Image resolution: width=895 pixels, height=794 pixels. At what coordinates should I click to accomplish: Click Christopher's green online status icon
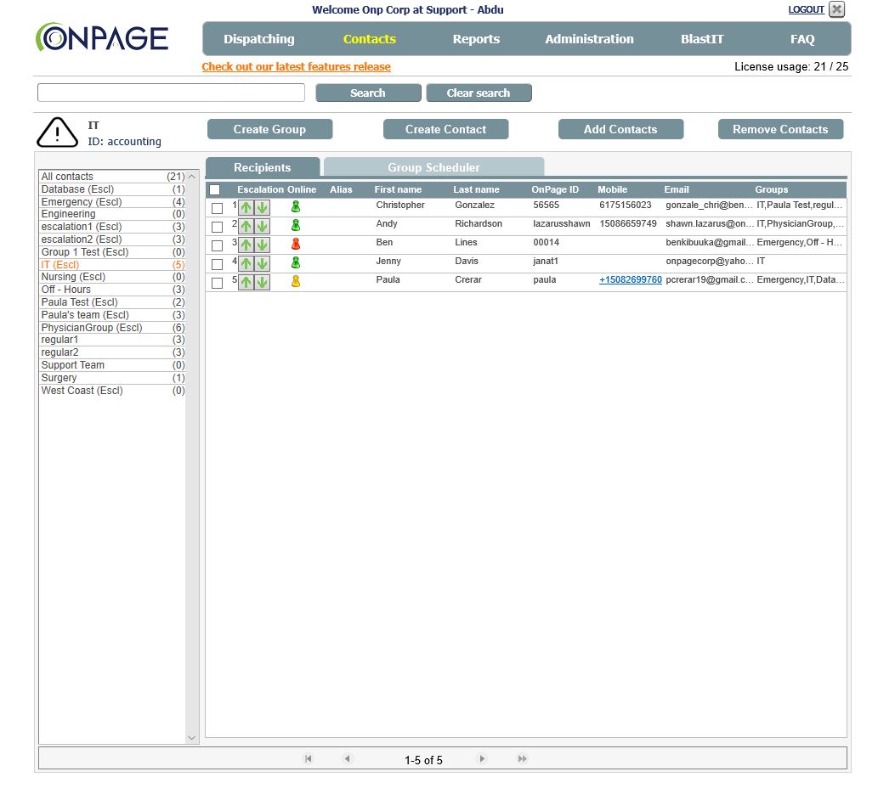tap(296, 206)
